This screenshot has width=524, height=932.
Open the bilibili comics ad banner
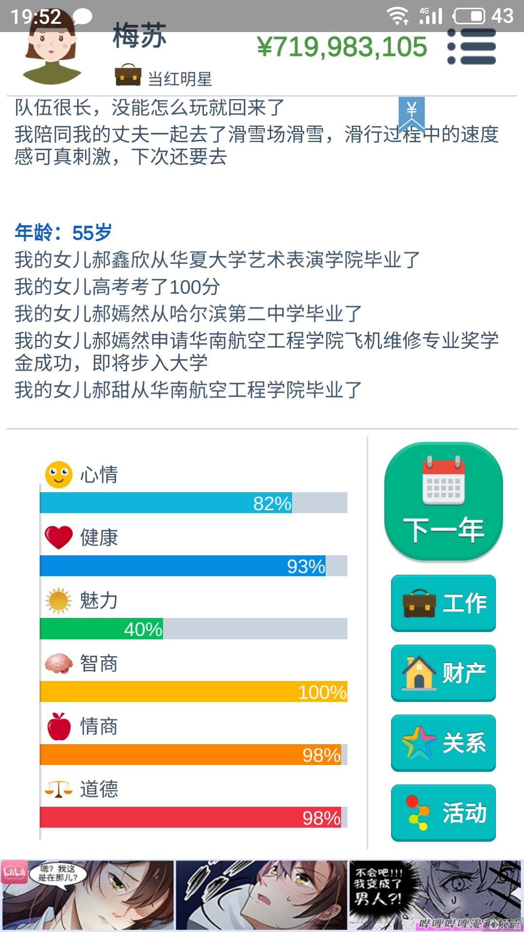click(262, 895)
